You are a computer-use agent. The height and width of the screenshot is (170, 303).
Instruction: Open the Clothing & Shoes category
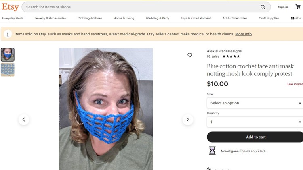pos(90,18)
